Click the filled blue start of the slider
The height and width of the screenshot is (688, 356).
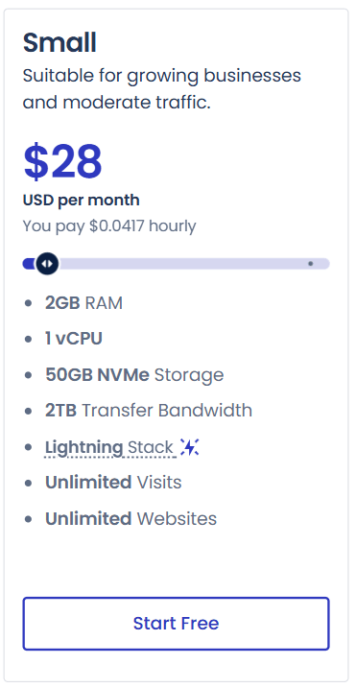pos(29,264)
